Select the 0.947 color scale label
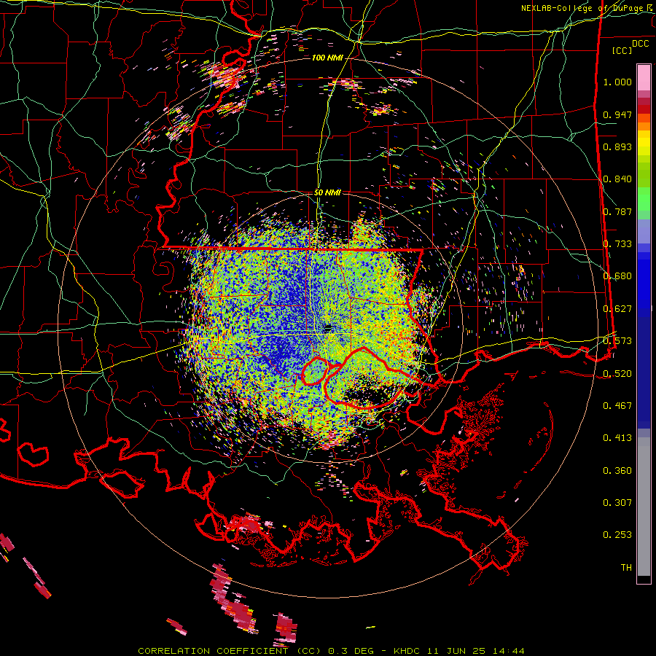Screen dimensions: 656x656 [617, 114]
